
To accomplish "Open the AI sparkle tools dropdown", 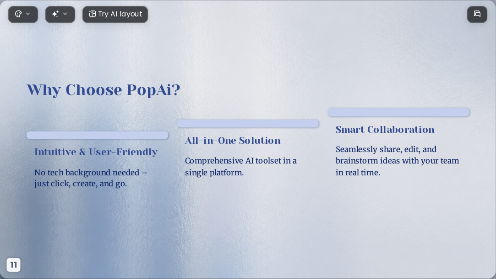I will point(60,14).
